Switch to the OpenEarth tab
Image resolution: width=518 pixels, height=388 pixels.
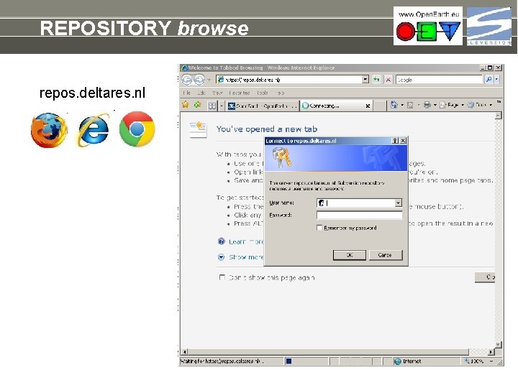coord(263,106)
